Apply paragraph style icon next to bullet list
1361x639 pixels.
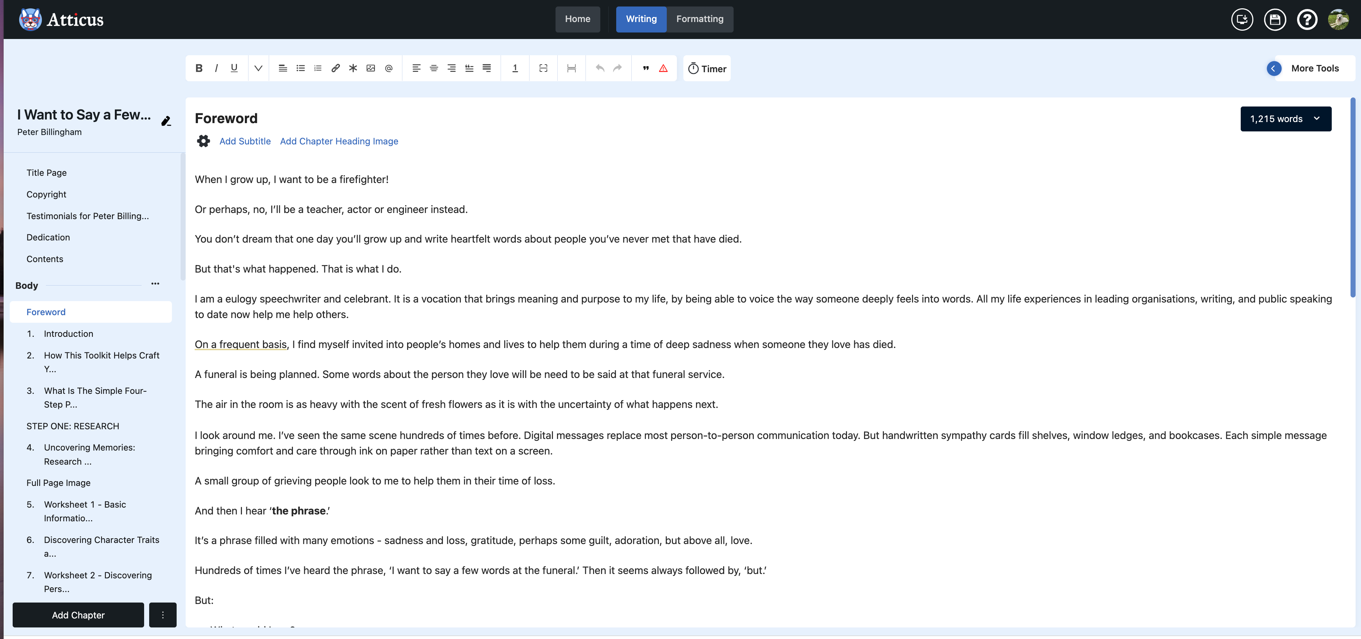click(283, 68)
